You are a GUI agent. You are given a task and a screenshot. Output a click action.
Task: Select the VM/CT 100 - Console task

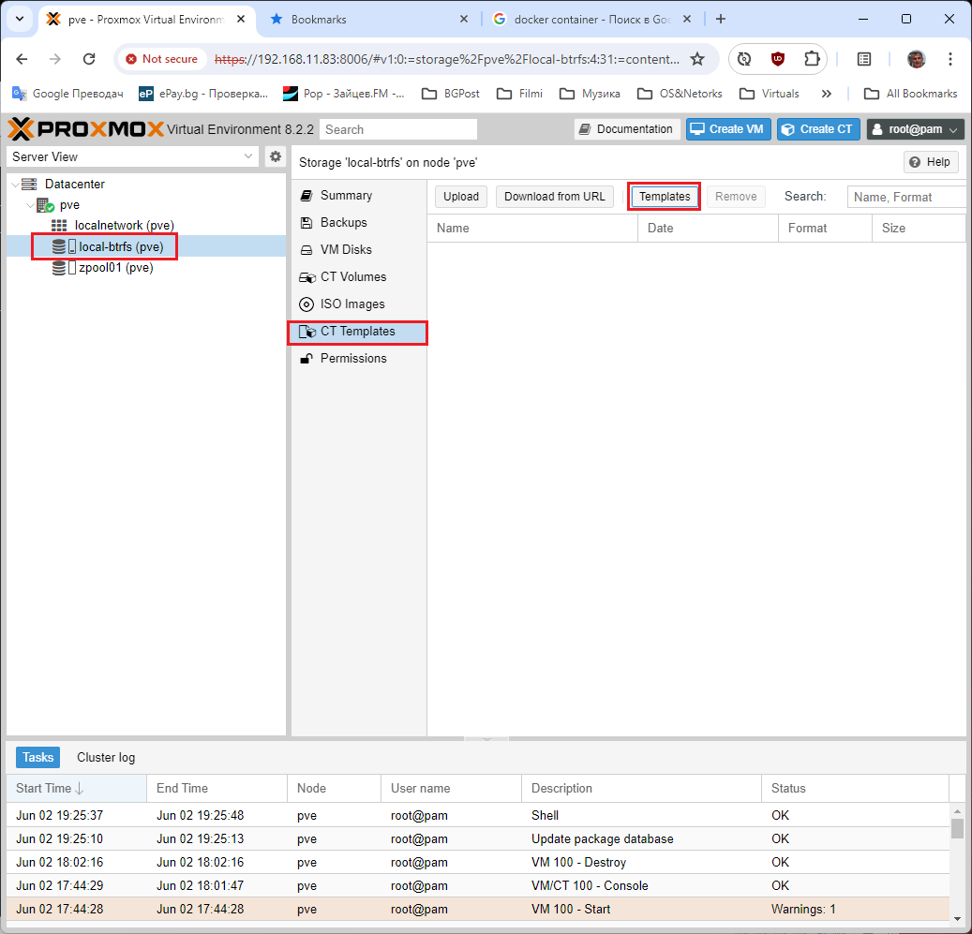tap(478, 885)
